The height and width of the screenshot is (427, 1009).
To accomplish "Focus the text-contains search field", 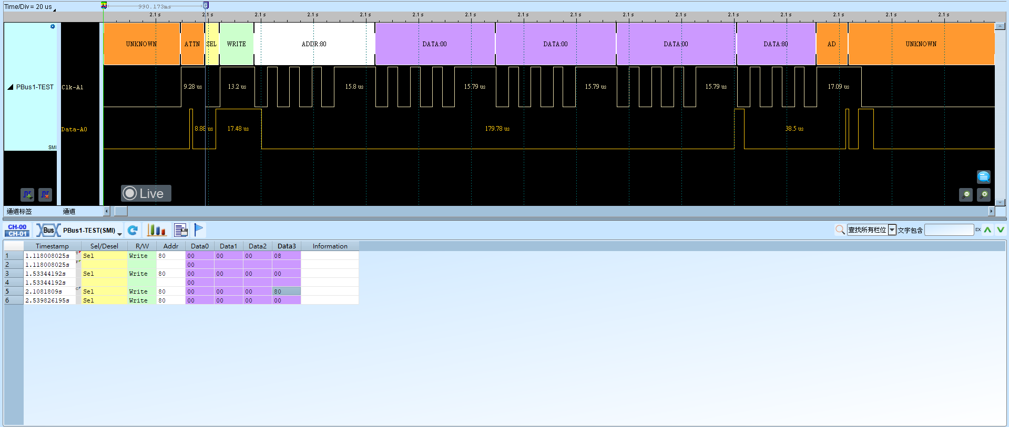I will pyautogui.click(x=949, y=230).
